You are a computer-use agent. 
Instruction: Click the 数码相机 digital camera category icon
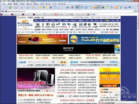(x=48, y=25)
